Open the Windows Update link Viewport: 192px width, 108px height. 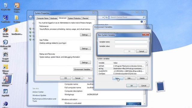(x=39, y=95)
